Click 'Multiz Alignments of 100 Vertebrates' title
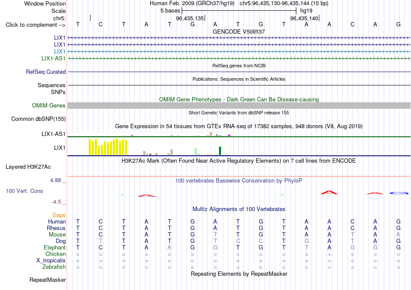This screenshot has height=290, width=411. [239, 209]
